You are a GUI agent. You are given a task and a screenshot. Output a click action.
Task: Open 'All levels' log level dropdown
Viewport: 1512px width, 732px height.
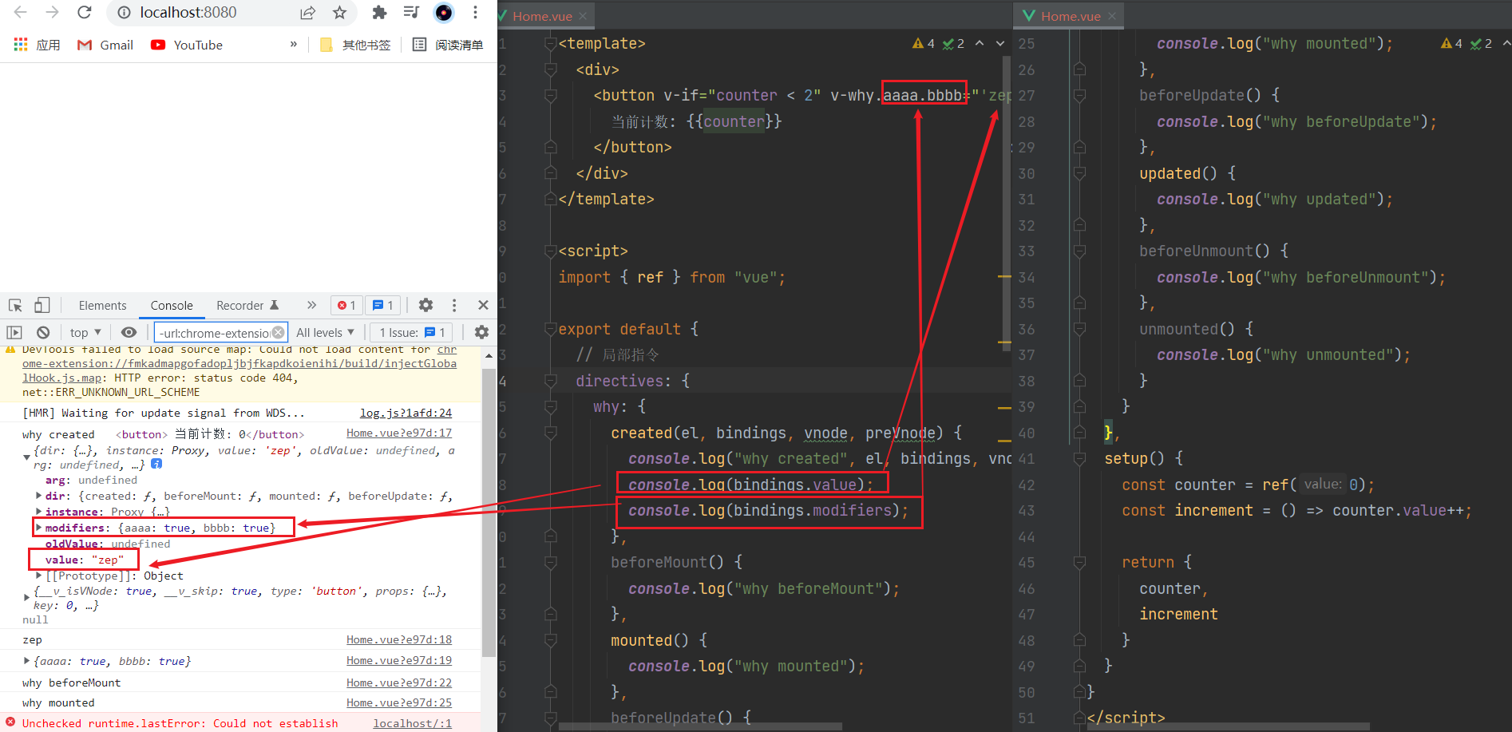click(325, 332)
